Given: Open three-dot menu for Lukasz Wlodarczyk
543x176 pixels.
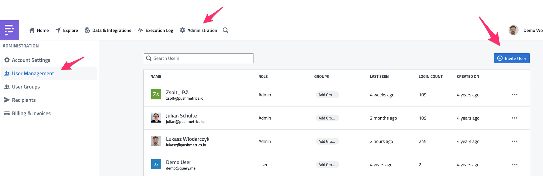Looking at the screenshot, I should [x=514, y=142].
